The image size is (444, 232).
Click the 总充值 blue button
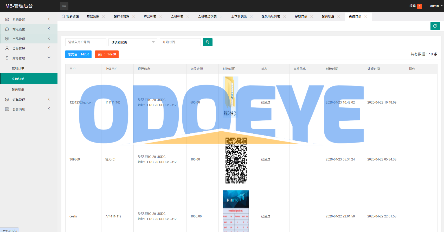78,54
